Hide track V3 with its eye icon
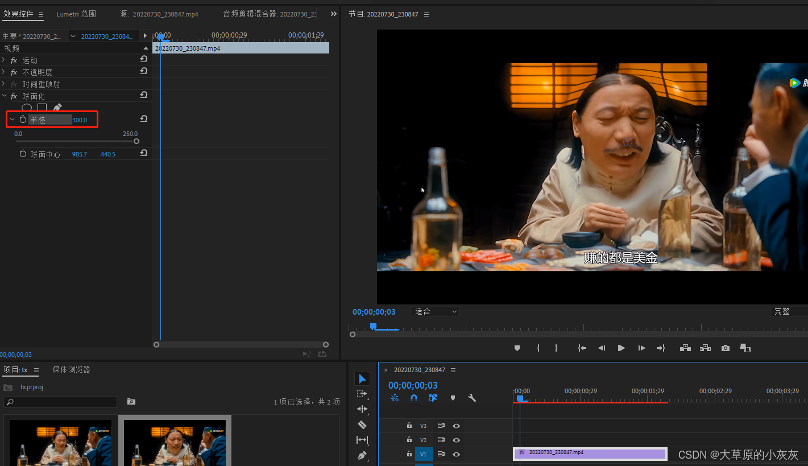 [x=456, y=426]
